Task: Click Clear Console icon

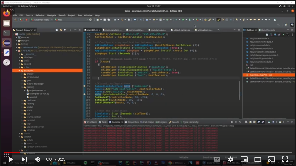Action: tap(246, 122)
